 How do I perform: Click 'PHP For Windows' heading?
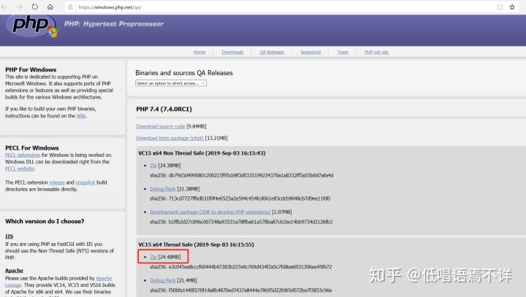pos(31,70)
